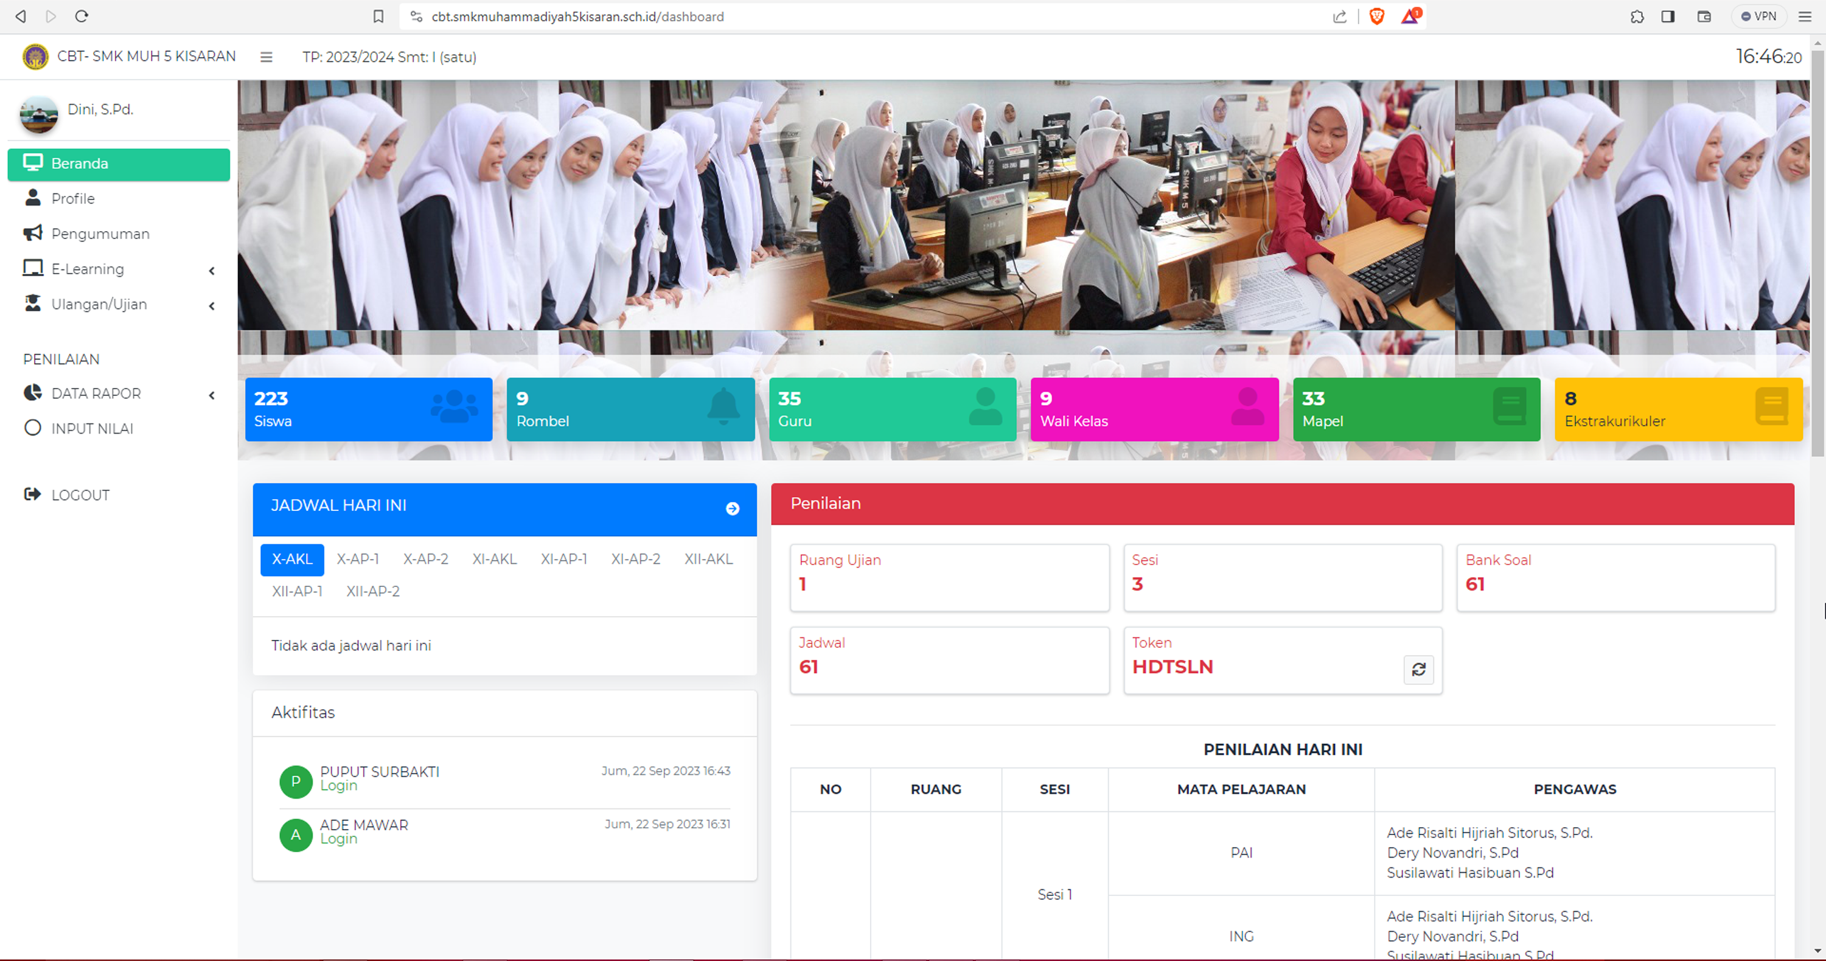Reload the page
Image resolution: width=1826 pixels, height=961 pixels.
coord(82,16)
